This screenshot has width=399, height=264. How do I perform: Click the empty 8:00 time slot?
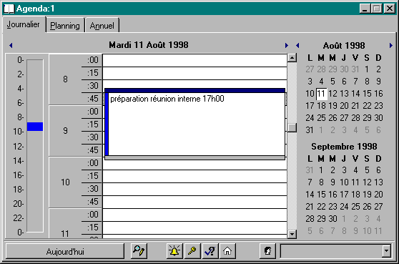[x=194, y=60]
